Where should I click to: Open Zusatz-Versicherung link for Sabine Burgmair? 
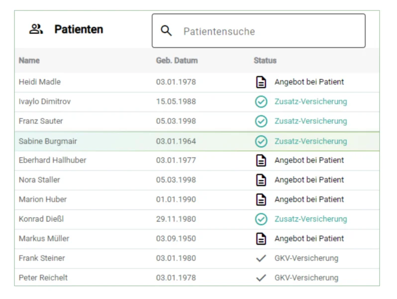click(310, 141)
